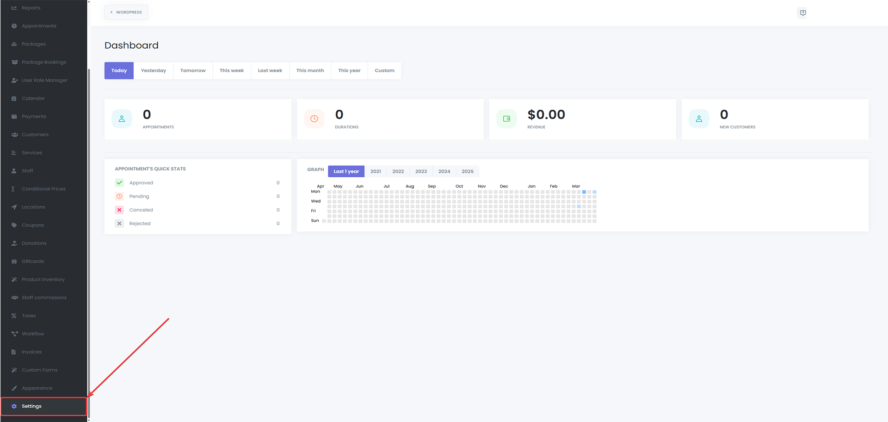Open the help chat icon top right
888x422 pixels.
(x=803, y=13)
